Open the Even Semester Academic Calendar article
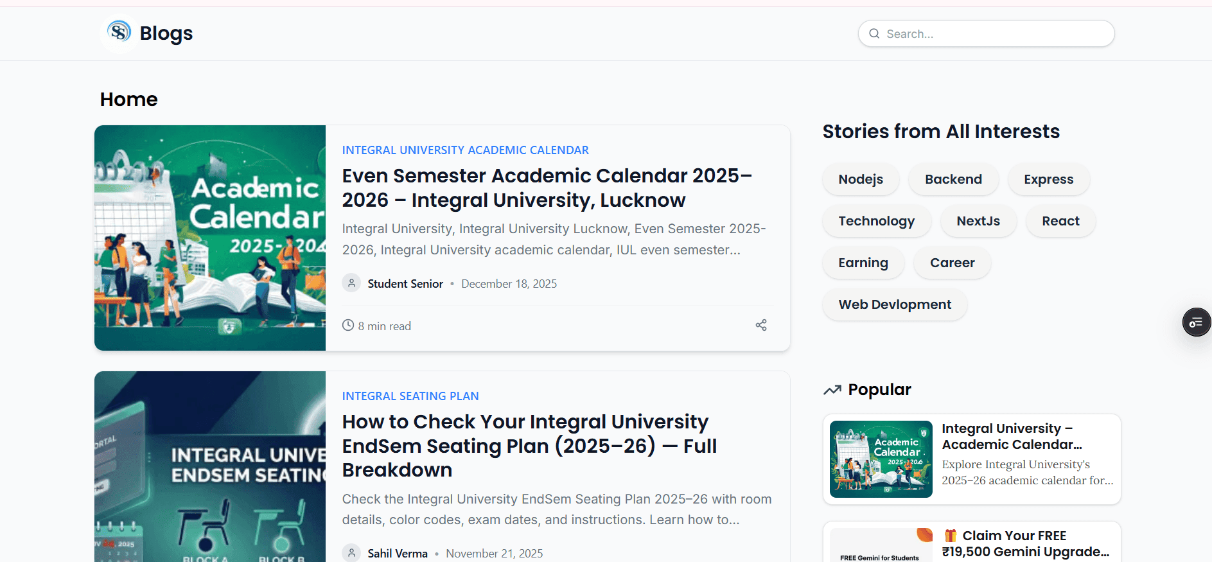 pyautogui.click(x=547, y=188)
